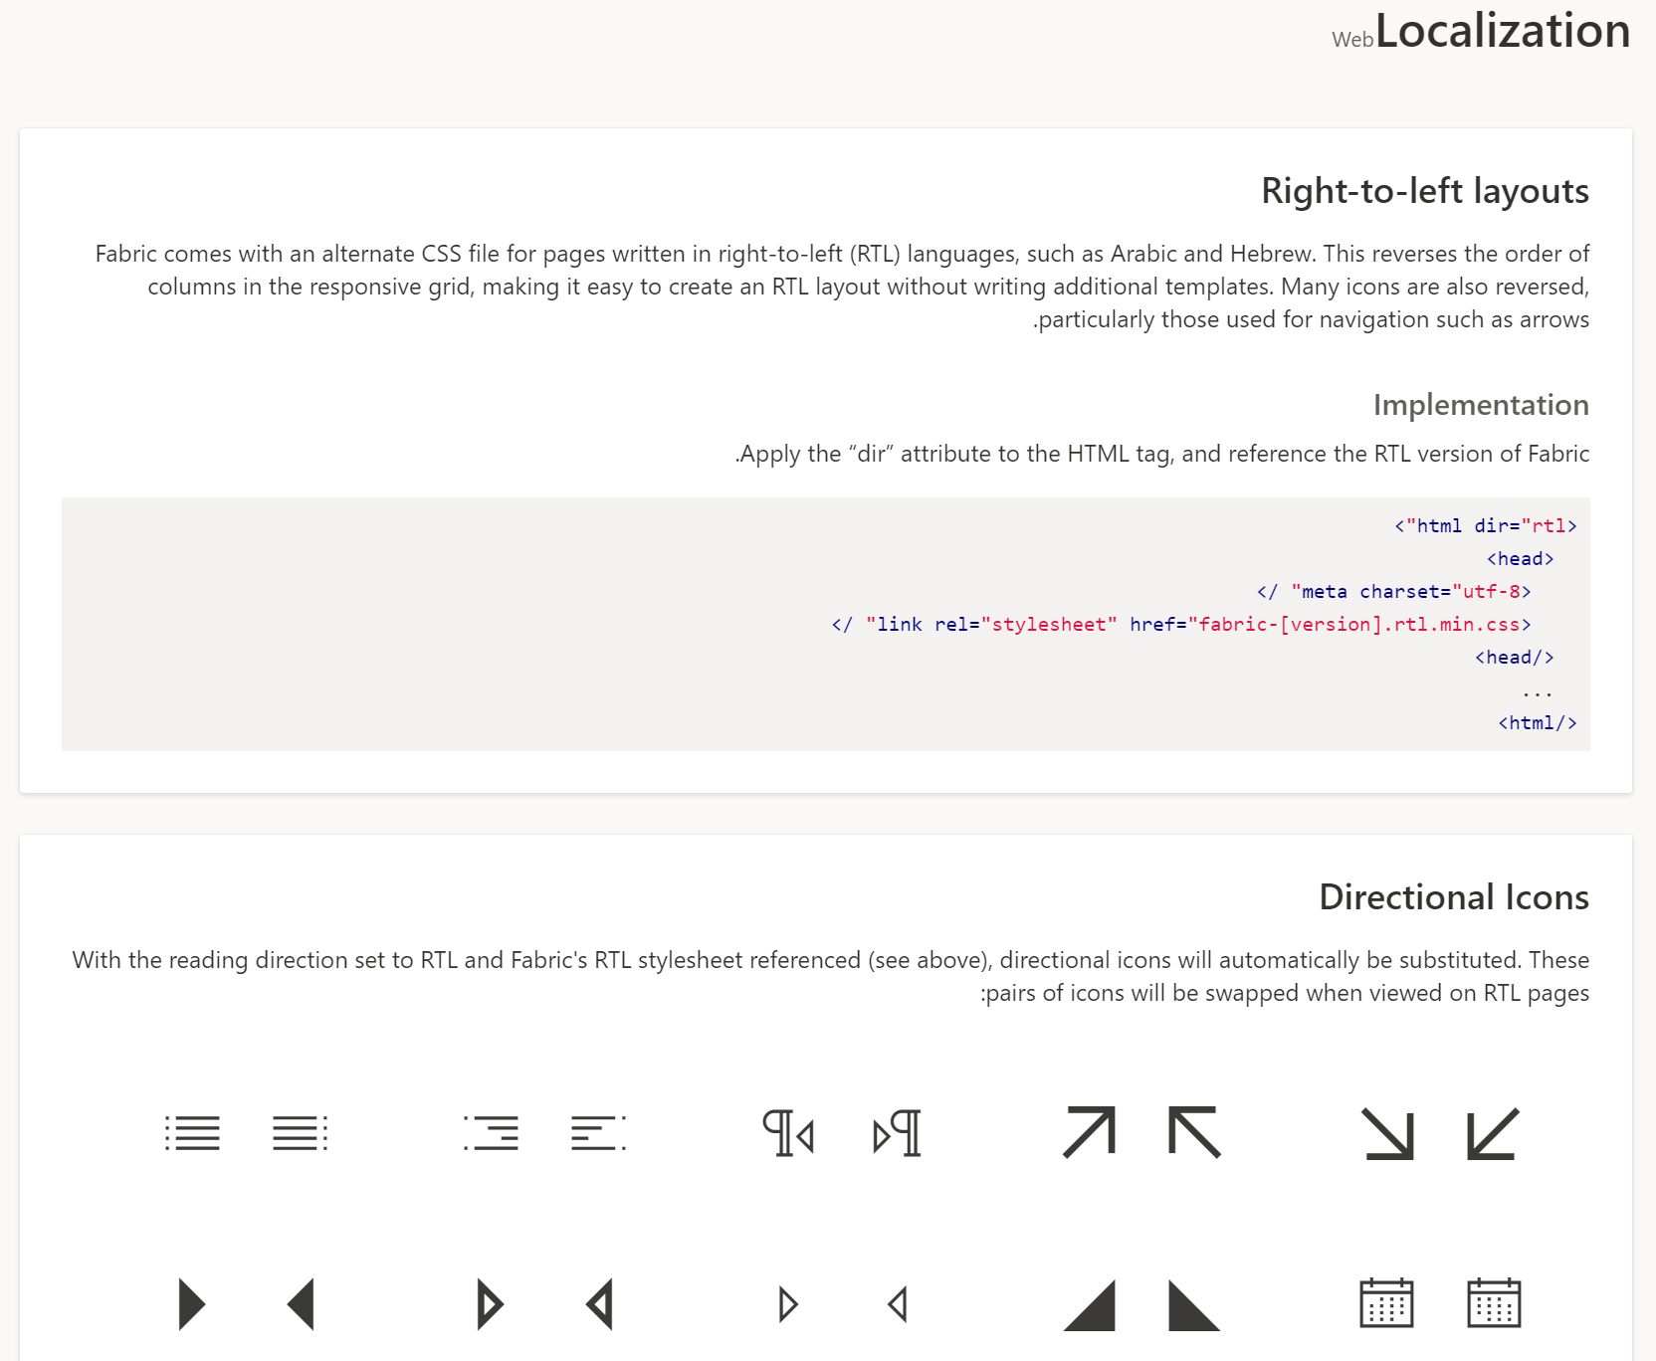The width and height of the screenshot is (1656, 1361).
Task: Click the right calendar icon of the pair
Action: [1494, 1302]
